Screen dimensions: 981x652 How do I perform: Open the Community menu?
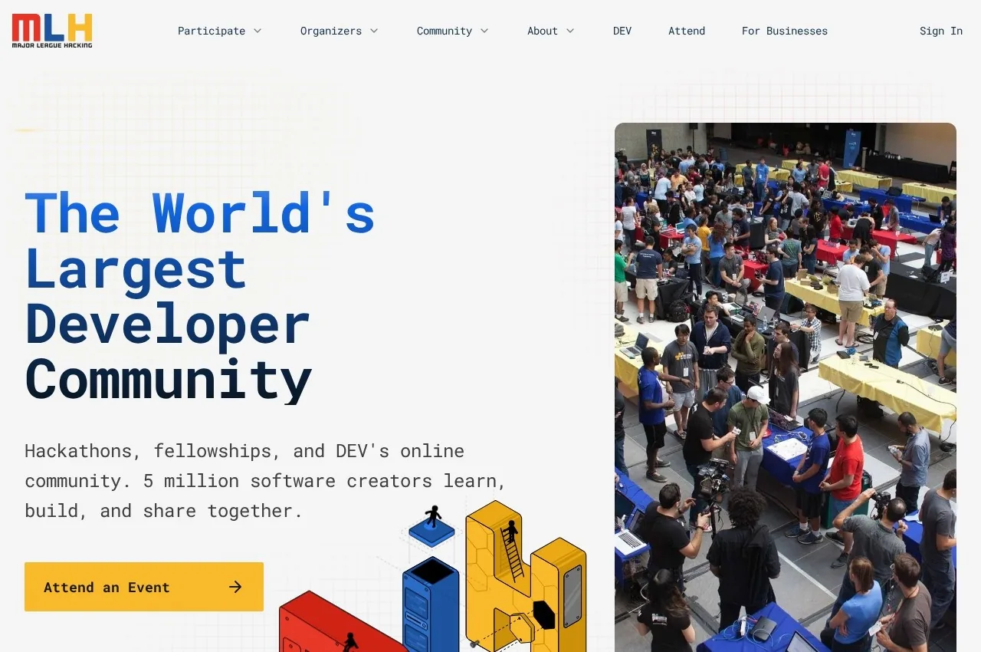coord(453,31)
